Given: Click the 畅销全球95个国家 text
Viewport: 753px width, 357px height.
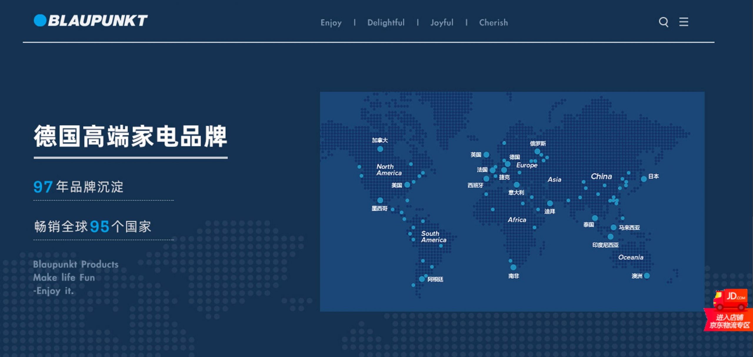Looking at the screenshot, I should (x=93, y=227).
